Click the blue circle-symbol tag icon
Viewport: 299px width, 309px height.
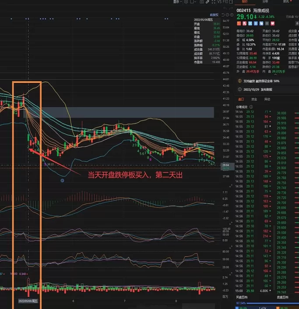[x=256, y=24]
